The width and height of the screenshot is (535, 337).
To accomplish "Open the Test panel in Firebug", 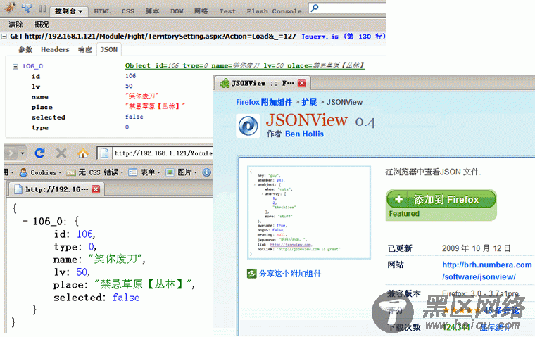I will (x=227, y=11).
